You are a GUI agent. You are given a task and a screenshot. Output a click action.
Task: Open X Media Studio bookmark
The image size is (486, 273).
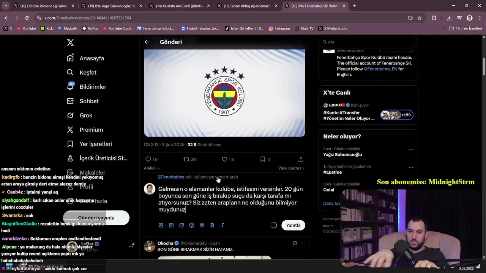pos(333,28)
